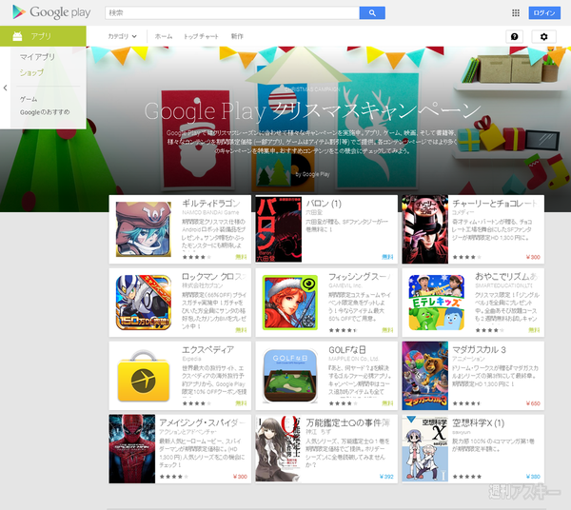Open the マダガスカル 3 title link
571x510 pixels.
pyautogui.click(x=479, y=350)
